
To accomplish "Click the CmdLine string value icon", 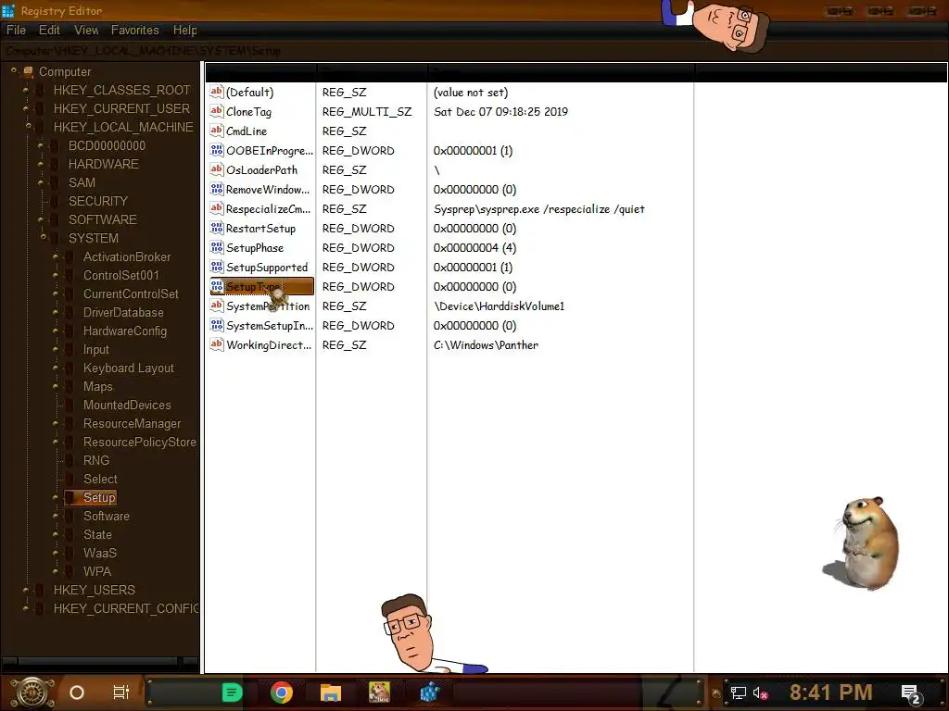I will [217, 131].
